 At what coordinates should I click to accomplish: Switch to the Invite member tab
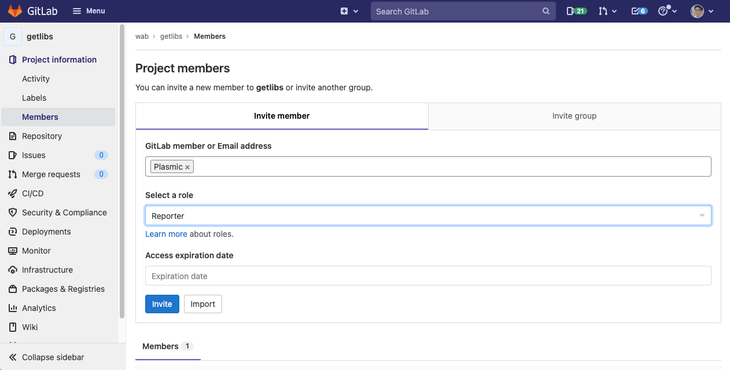[x=282, y=116]
